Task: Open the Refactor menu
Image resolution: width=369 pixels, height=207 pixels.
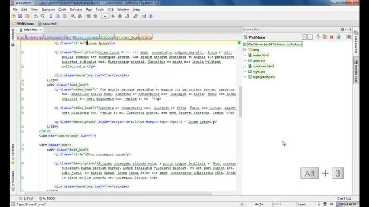Action: click(x=76, y=10)
